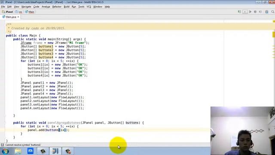Close the Main.java editor tab

(x=18, y=17)
